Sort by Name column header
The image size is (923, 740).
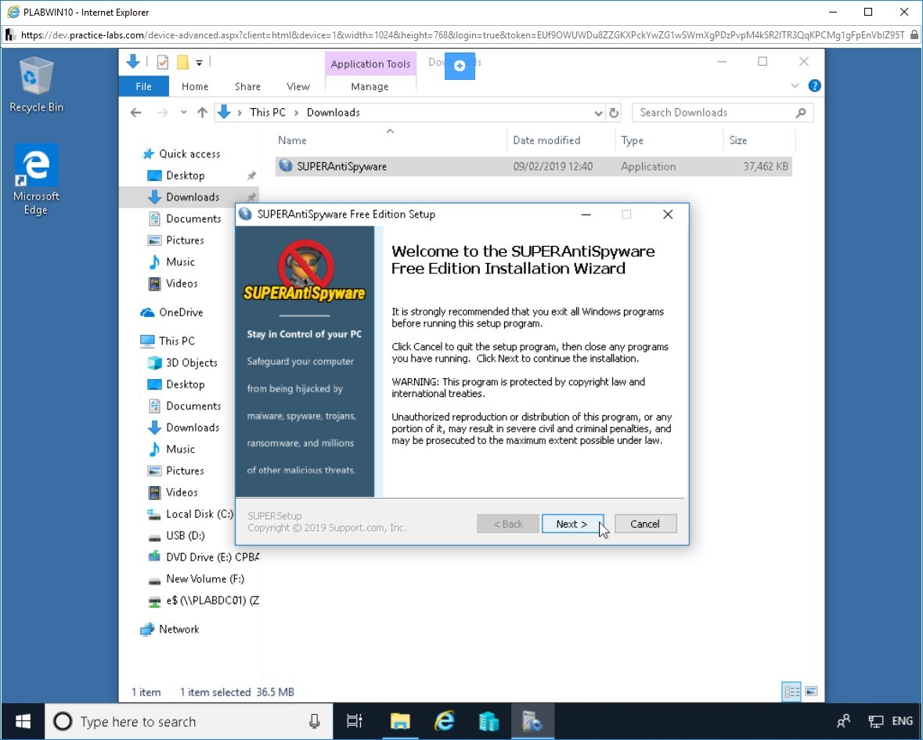point(293,140)
